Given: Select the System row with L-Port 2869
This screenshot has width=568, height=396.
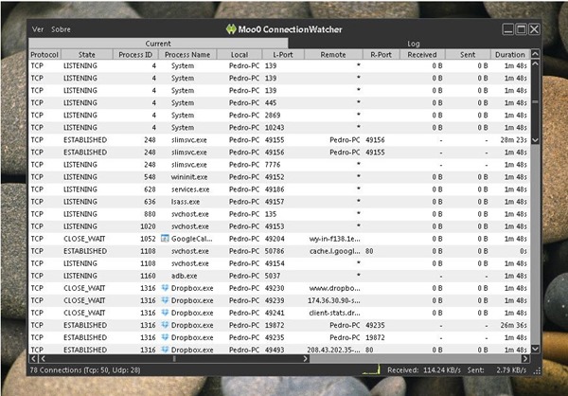Looking at the screenshot, I should tap(279, 115).
